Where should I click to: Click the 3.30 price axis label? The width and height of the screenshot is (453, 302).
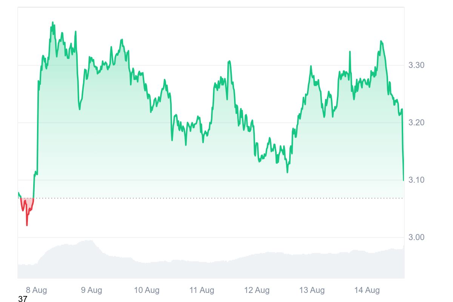pyautogui.click(x=416, y=65)
